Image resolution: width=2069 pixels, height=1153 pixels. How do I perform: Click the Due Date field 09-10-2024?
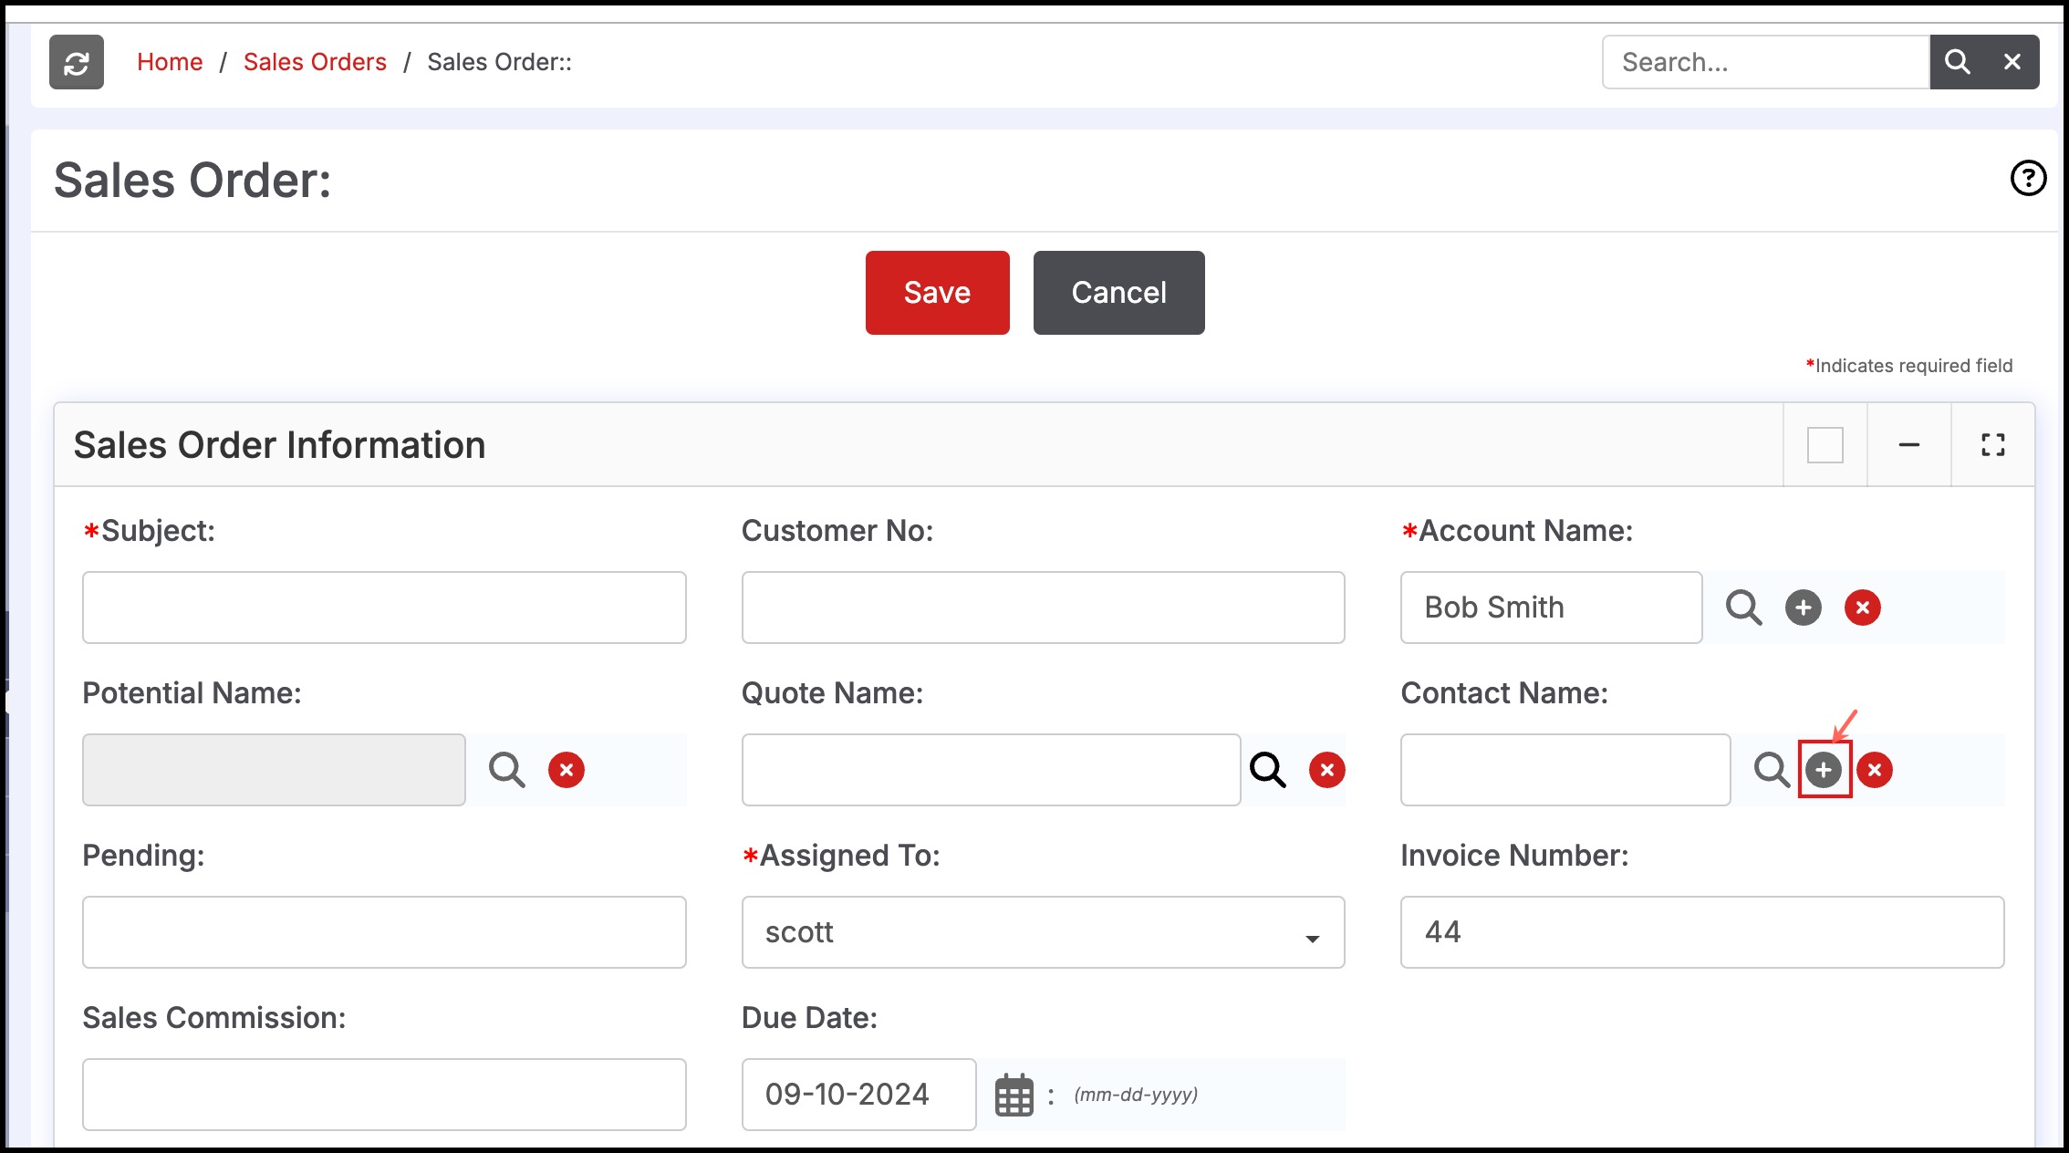858,1095
